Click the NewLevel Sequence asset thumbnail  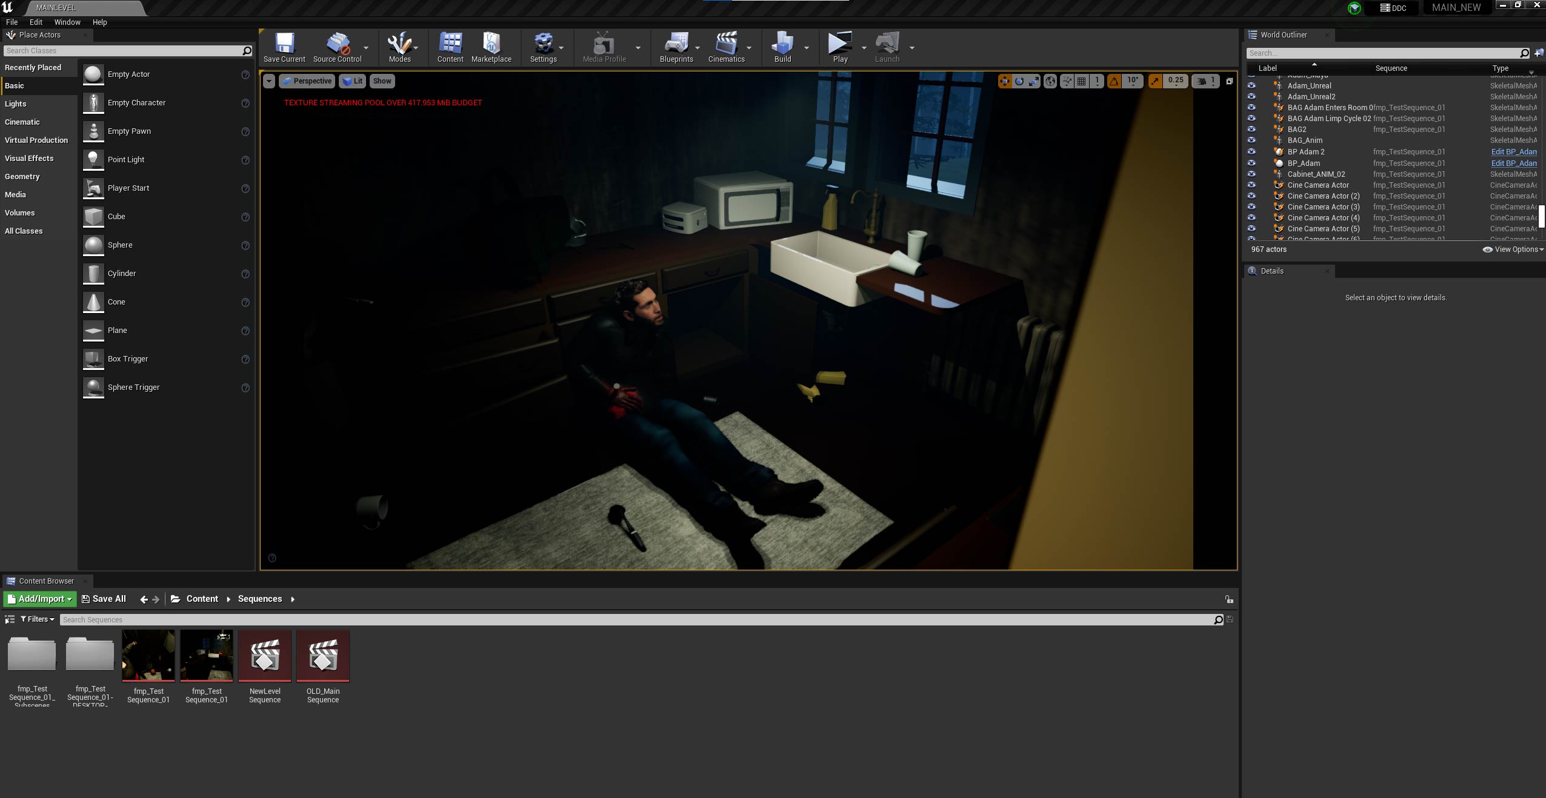(x=265, y=656)
